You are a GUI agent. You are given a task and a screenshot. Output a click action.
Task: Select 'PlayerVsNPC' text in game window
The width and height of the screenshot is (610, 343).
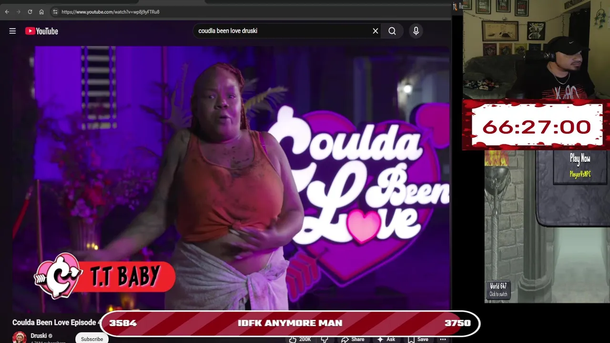pyautogui.click(x=580, y=174)
